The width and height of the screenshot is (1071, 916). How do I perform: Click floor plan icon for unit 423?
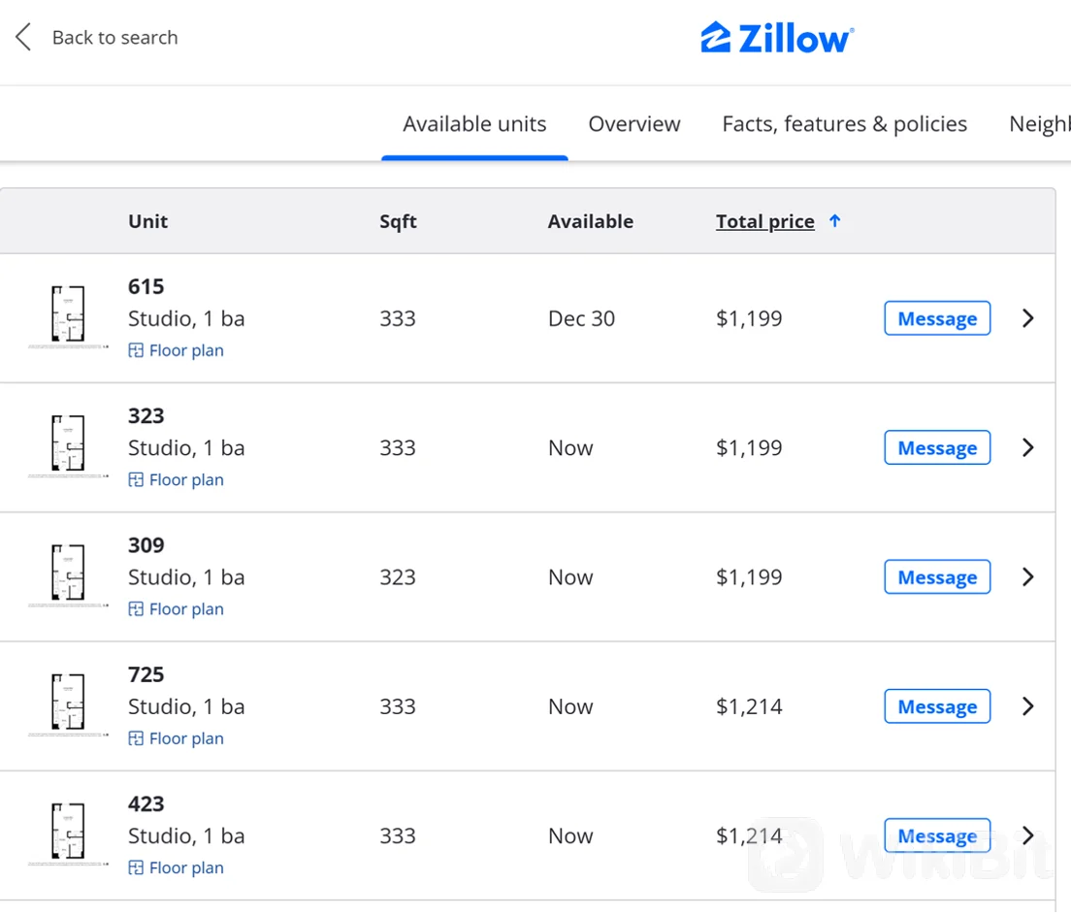point(136,867)
